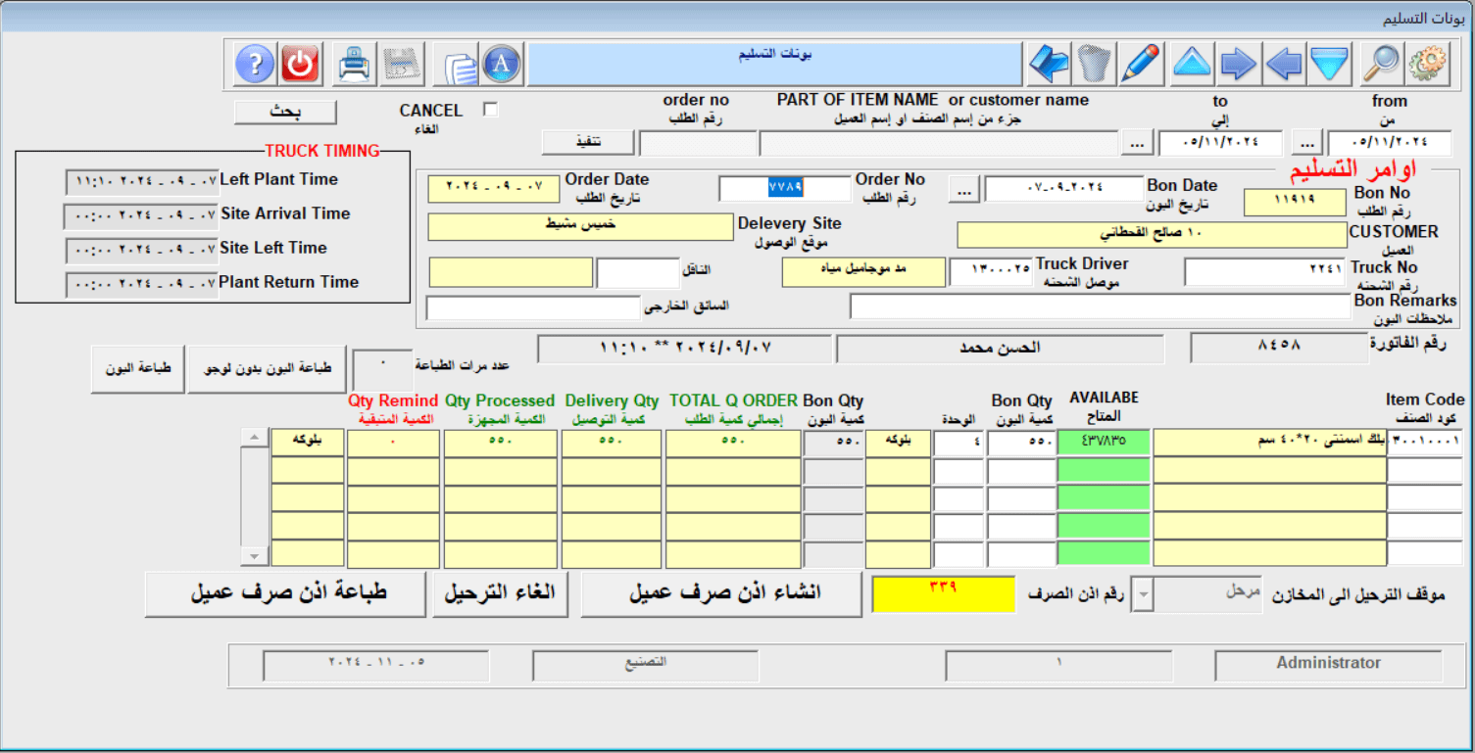1475x753 pixels.
Task: Open the ellipsis picker next to Bon Date
Action: (x=964, y=191)
